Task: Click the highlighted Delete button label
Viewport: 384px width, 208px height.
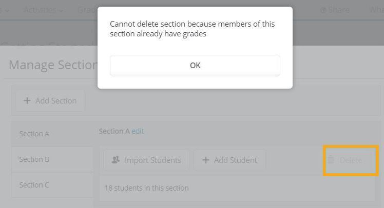Action: click(x=351, y=160)
